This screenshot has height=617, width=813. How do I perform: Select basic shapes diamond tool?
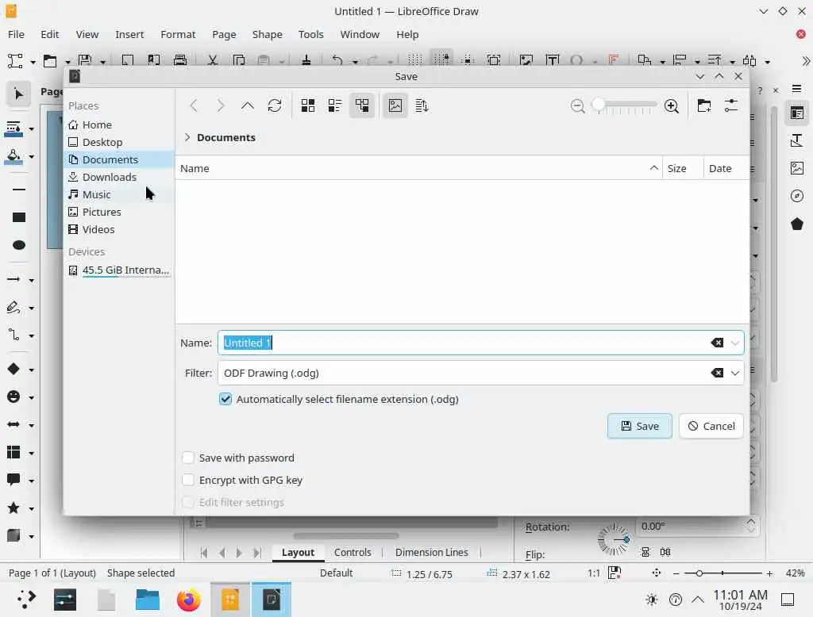coord(14,370)
